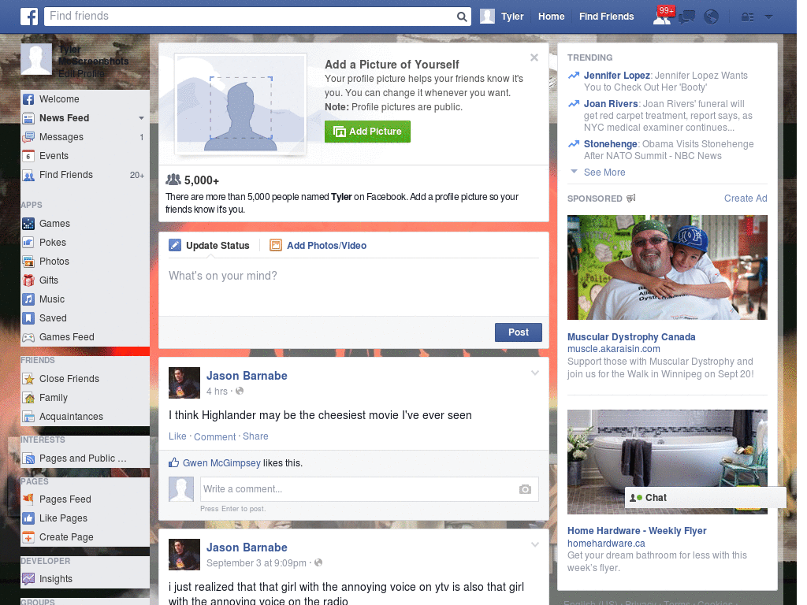Open privacy shortcuts lock icon
807x605 pixels.
pos(747,17)
